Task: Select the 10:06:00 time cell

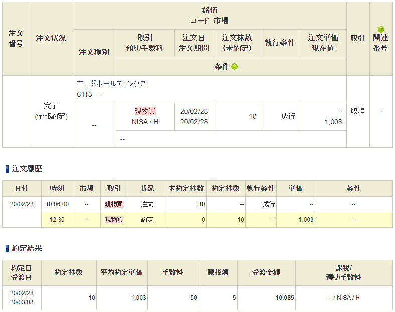Action: (x=57, y=204)
